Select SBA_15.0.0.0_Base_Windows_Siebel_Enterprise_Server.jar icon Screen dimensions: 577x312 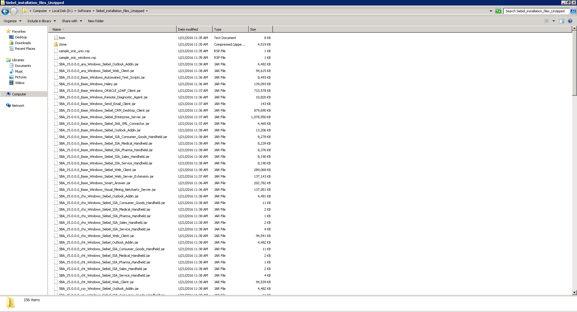point(56,117)
